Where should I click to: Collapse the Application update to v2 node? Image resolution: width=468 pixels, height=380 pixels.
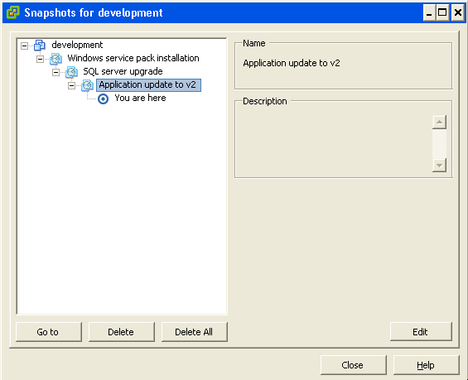[x=71, y=85]
